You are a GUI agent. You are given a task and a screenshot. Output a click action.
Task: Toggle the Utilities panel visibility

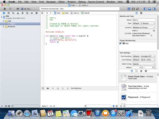click(154, 9)
